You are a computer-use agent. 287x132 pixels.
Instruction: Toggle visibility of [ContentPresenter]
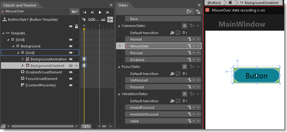(x=71, y=85)
